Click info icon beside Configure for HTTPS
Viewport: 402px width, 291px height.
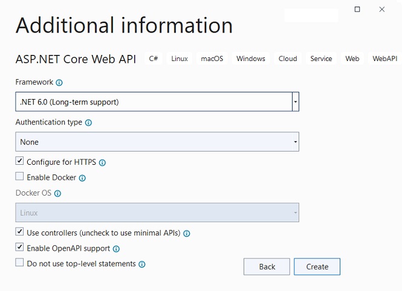click(x=102, y=163)
